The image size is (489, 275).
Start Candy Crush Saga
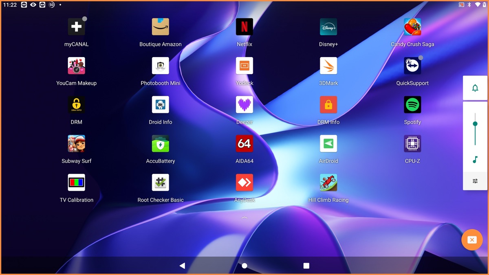pyautogui.click(x=412, y=27)
